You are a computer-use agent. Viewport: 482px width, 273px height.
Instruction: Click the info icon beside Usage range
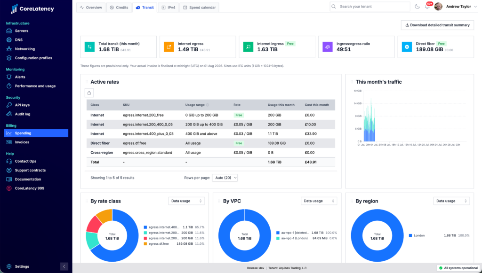coord(208,105)
